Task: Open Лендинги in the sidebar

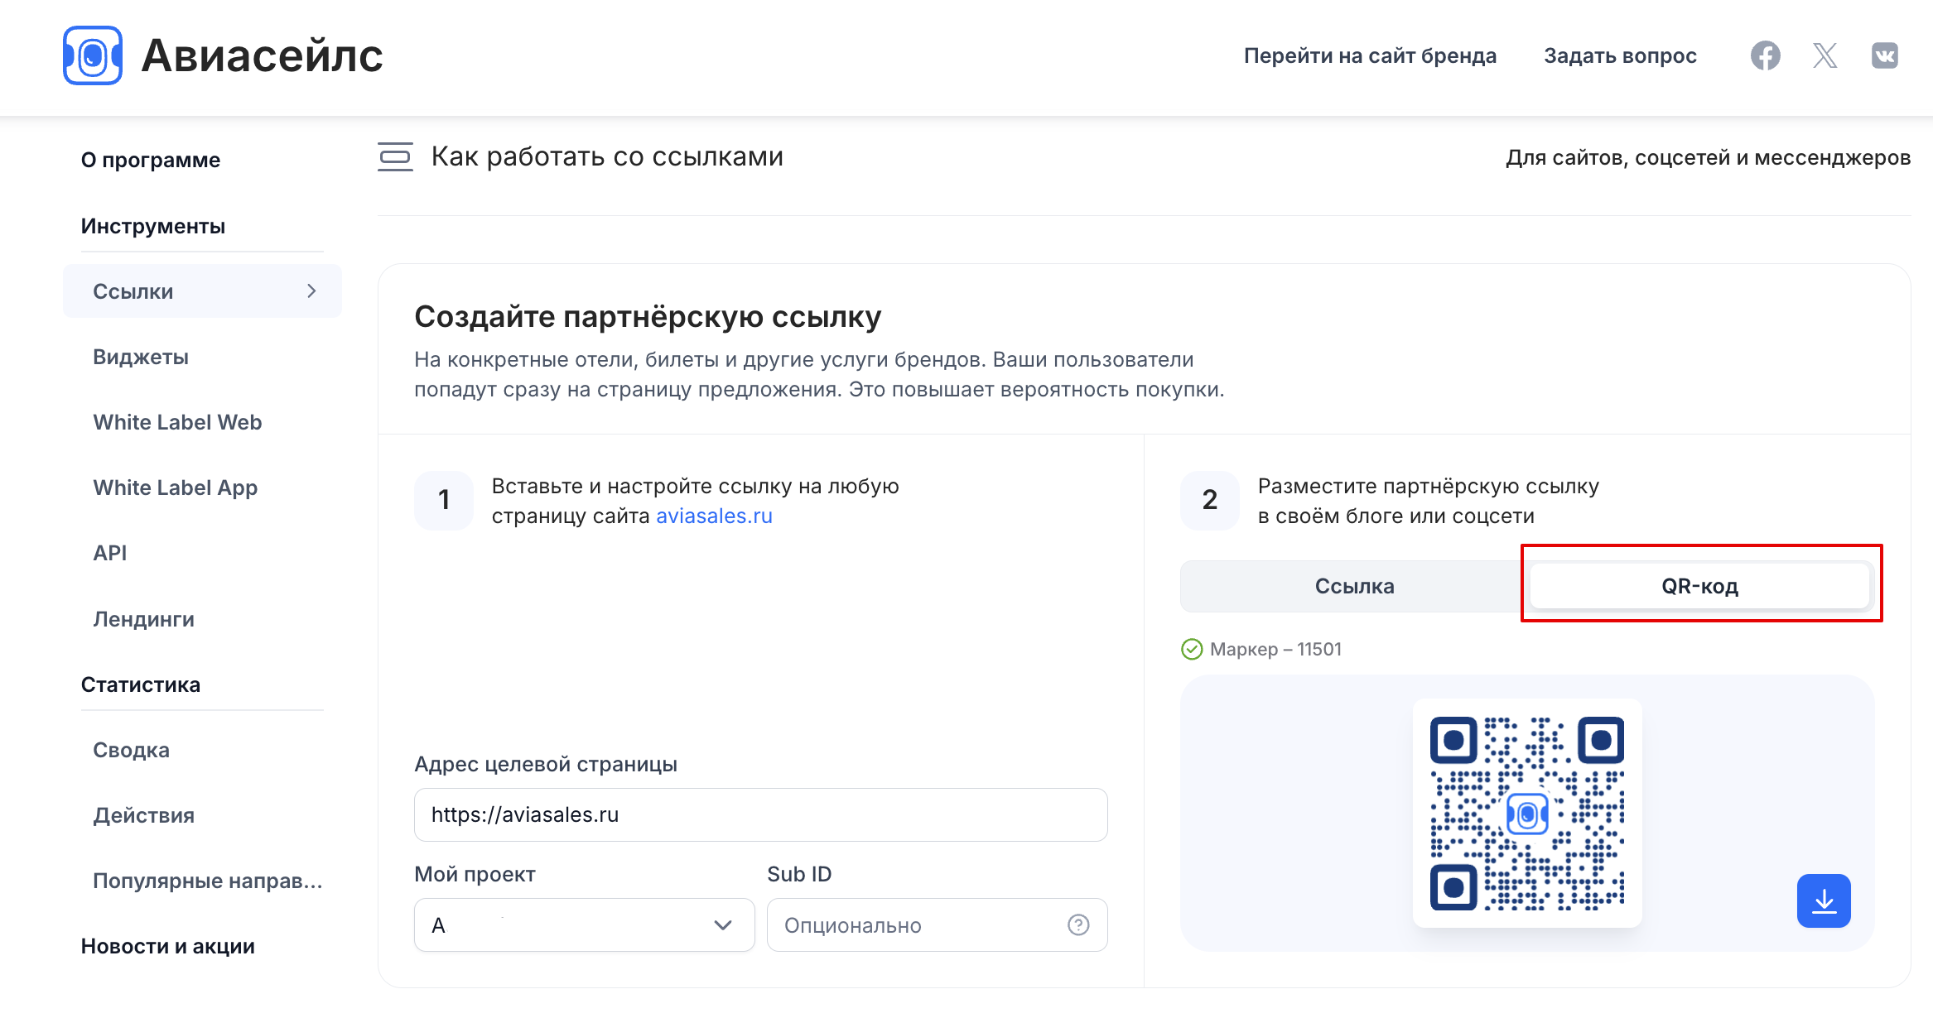Action: pyautogui.click(x=144, y=619)
